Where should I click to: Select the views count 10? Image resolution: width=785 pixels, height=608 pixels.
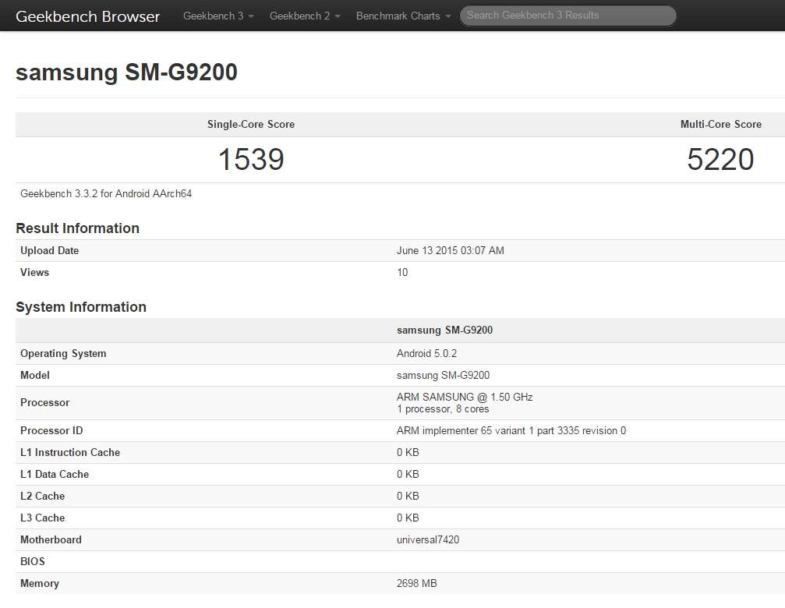click(x=402, y=272)
